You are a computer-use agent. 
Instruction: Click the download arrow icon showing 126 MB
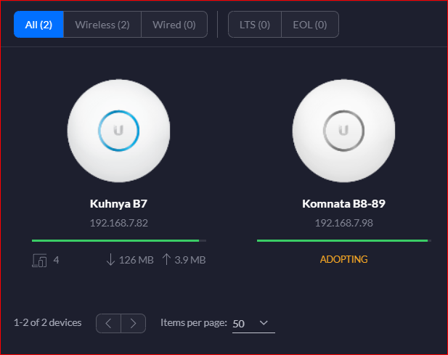(x=110, y=260)
